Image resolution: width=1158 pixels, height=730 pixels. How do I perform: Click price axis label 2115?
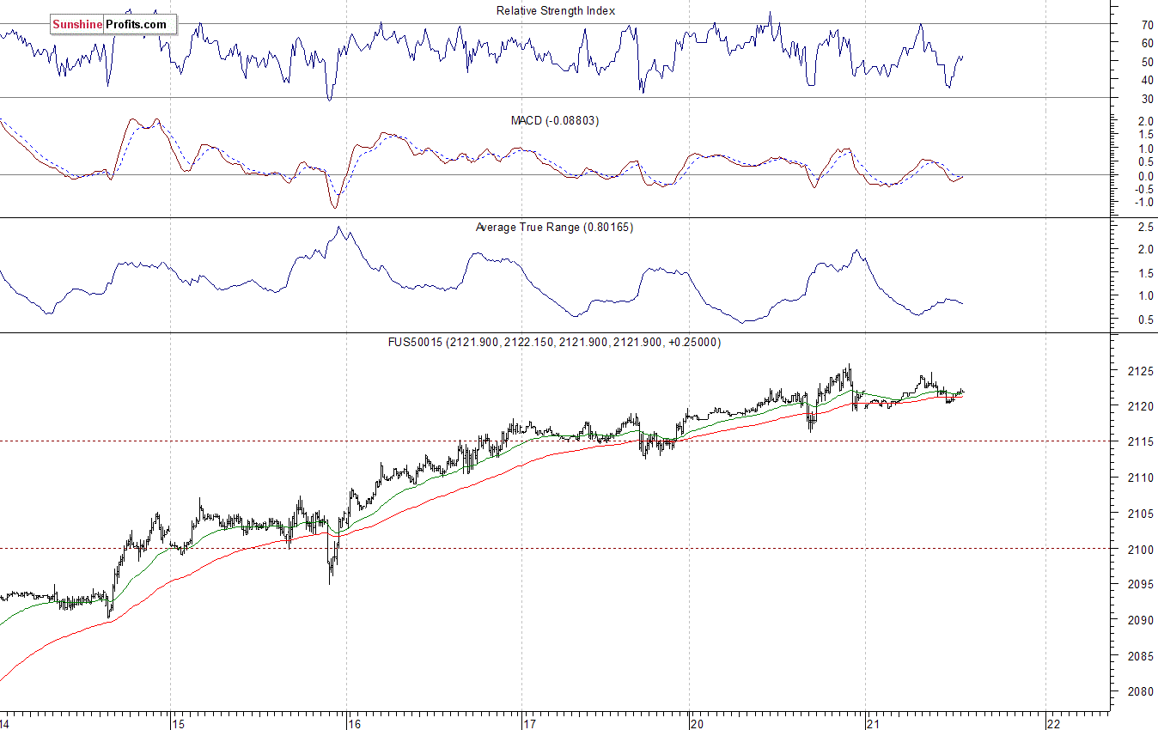coord(1141,441)
